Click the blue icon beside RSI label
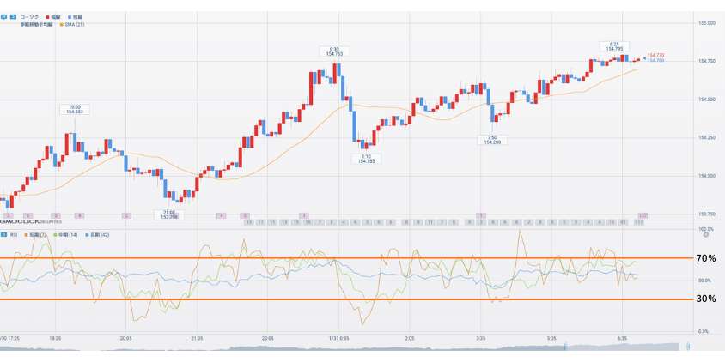 point(3,234)
